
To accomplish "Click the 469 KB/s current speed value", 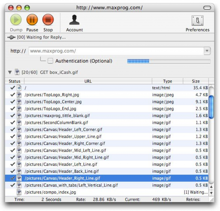I will pyautogui.click(x=162, y=199).
